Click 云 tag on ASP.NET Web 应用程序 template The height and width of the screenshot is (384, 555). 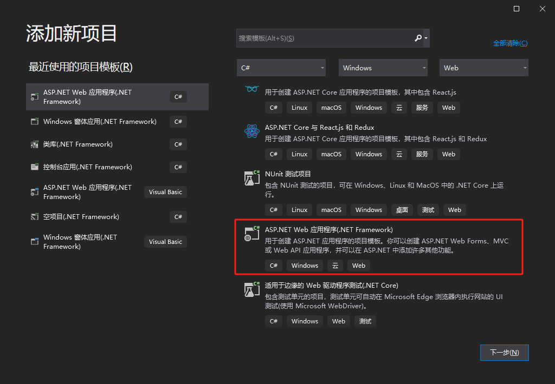coord(335,266)
